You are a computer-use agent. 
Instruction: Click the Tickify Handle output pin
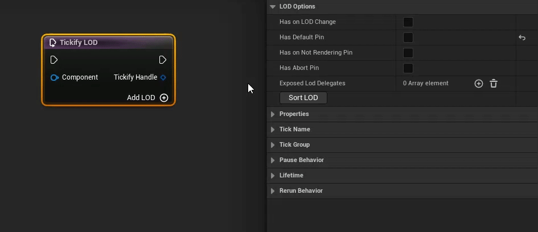coord(163,77)
